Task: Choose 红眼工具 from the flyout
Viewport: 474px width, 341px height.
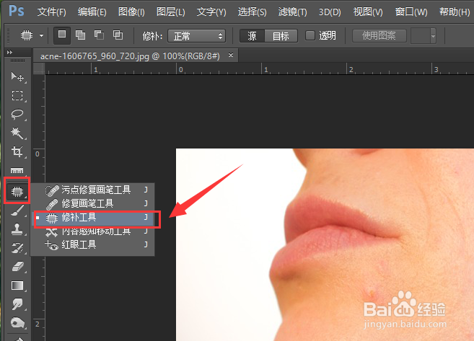Action: click(x=92, y=244)
